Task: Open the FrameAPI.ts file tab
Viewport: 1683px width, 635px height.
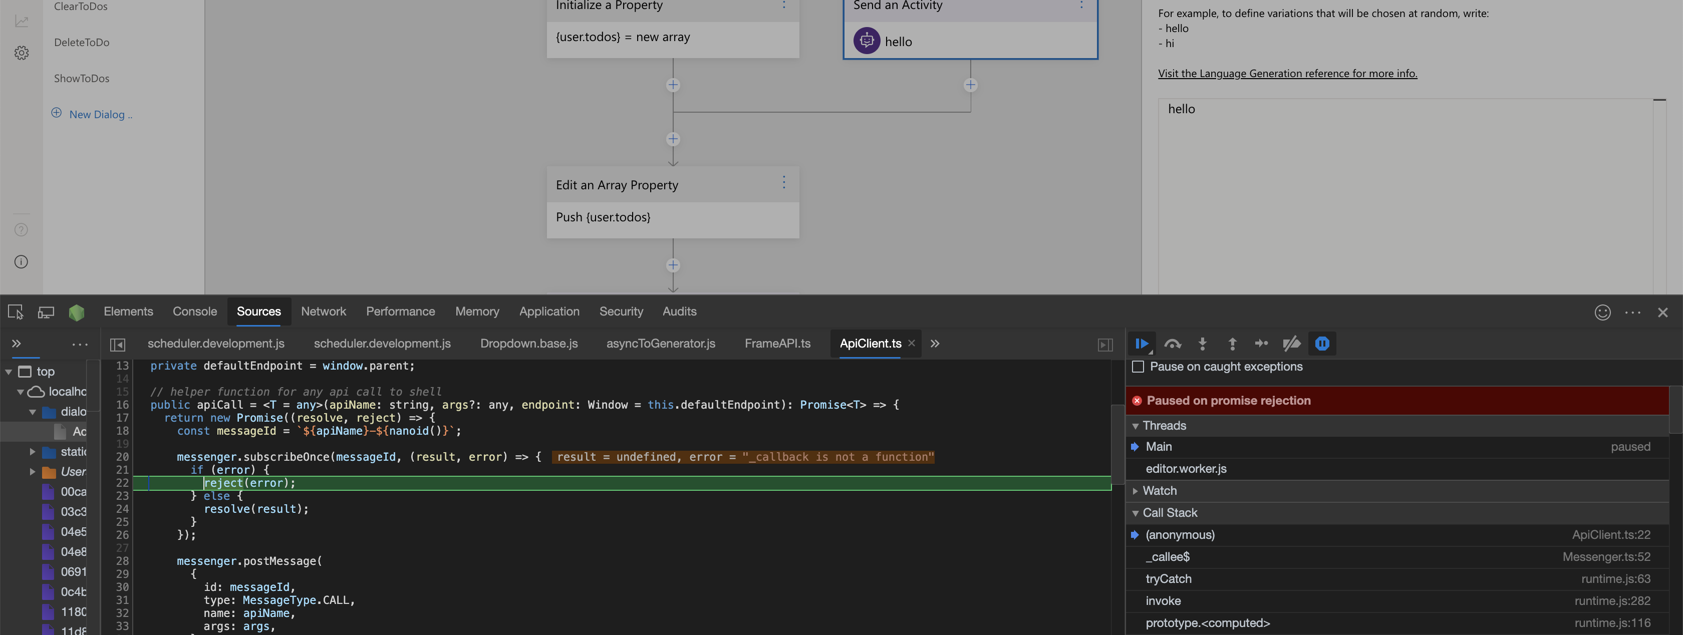Action: [777, 343]
